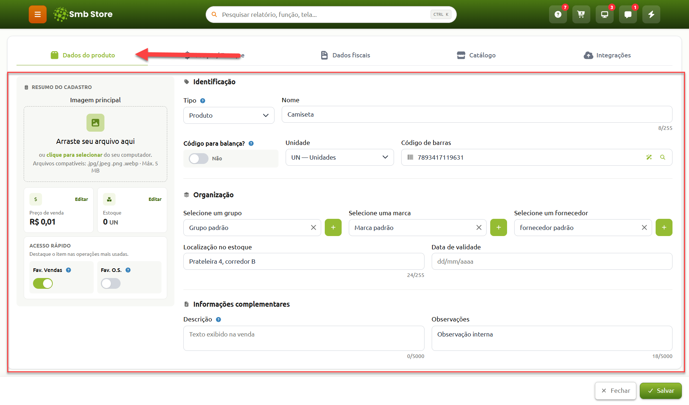689x405 pixels.
Task: Click the Fechar button
Action: pos(615,391)
